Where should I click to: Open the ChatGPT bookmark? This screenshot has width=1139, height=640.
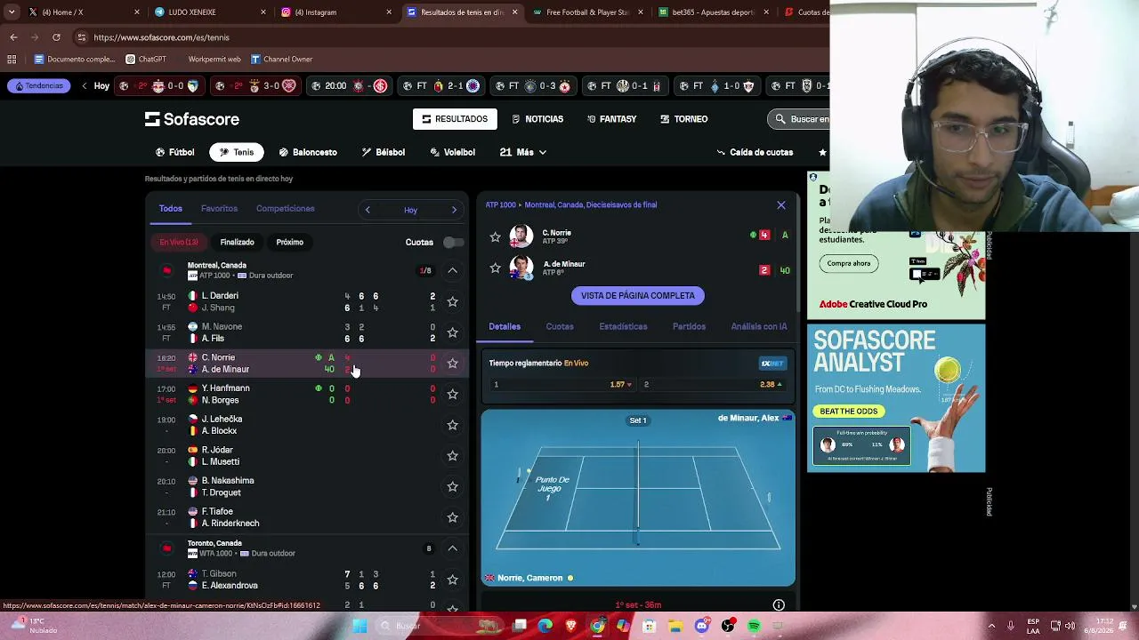pos(146,60)
